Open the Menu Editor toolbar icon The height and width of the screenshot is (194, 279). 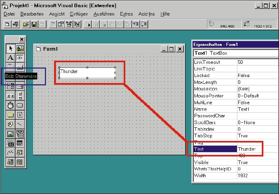[53, 24]
